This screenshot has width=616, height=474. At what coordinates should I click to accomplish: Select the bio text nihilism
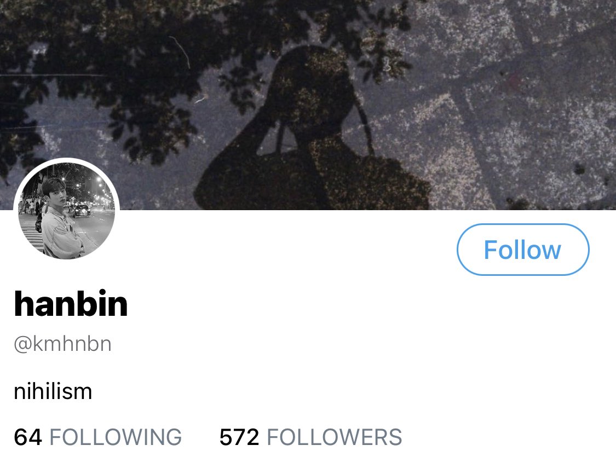[53, 391]
